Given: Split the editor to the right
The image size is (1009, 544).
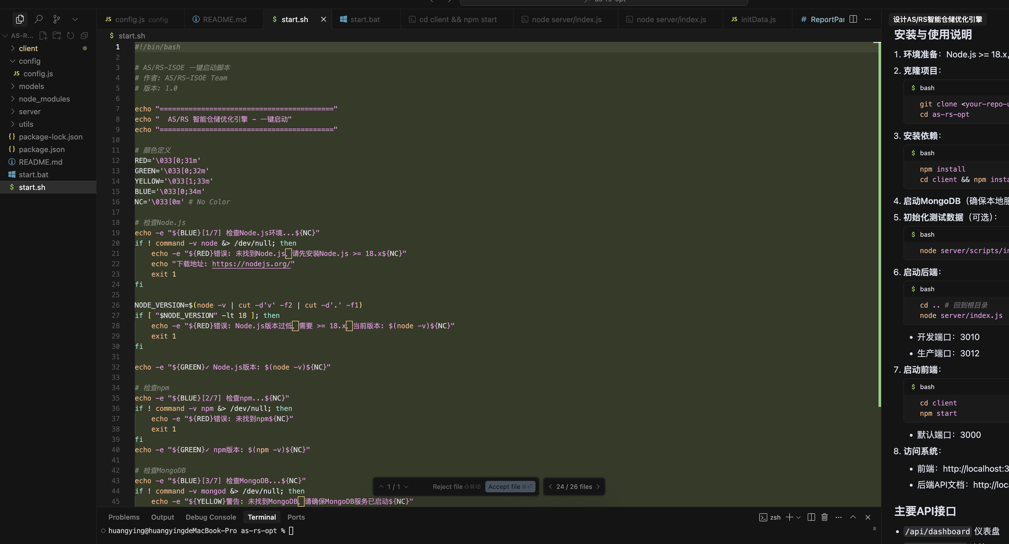Looking at the screenshot, I should [853, 19].
